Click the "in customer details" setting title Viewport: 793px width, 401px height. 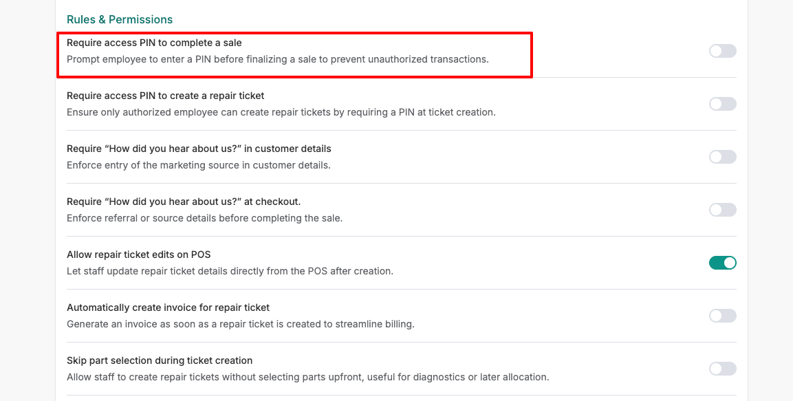tap(199, 149)
